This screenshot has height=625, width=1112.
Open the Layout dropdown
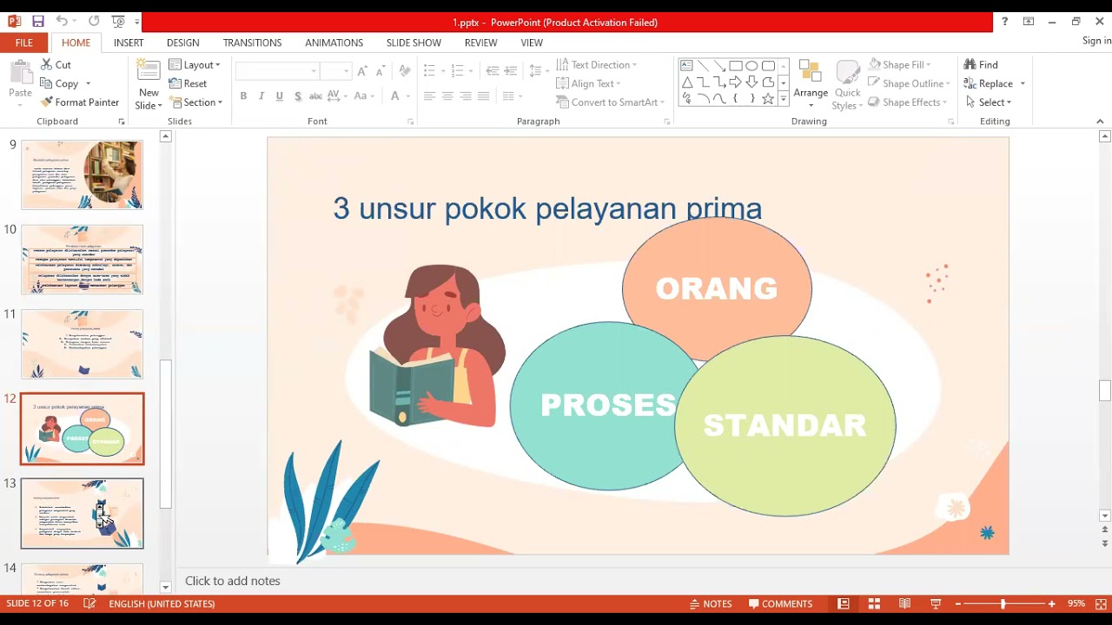195,65
